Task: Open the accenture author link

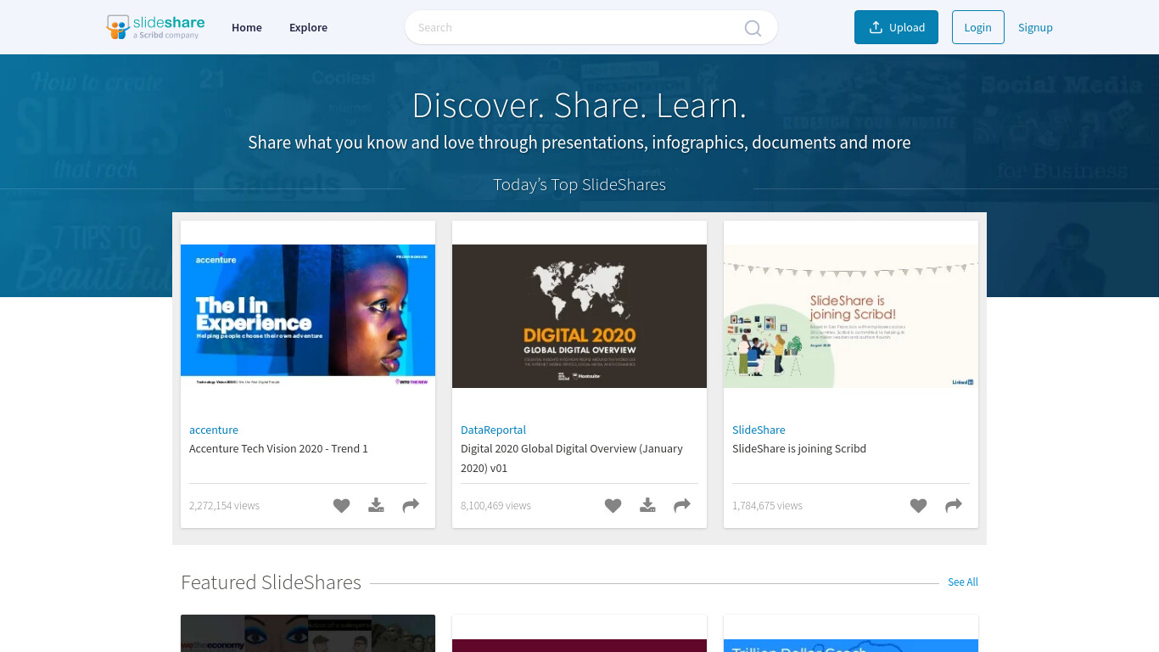Action: (214, 430)
